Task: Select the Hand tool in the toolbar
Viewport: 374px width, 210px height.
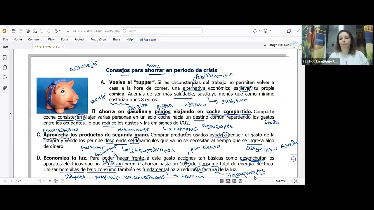Action: [x=56, y=31]
